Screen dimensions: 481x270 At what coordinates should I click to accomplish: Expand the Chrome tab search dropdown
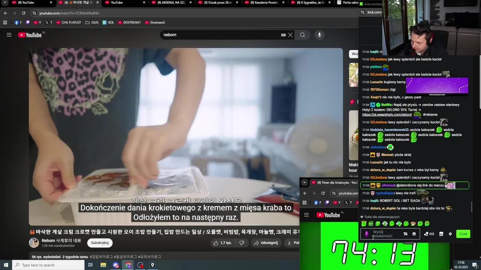click(5, 3)
